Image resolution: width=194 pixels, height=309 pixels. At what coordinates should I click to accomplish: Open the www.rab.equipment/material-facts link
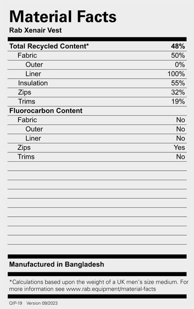[111, 289]
